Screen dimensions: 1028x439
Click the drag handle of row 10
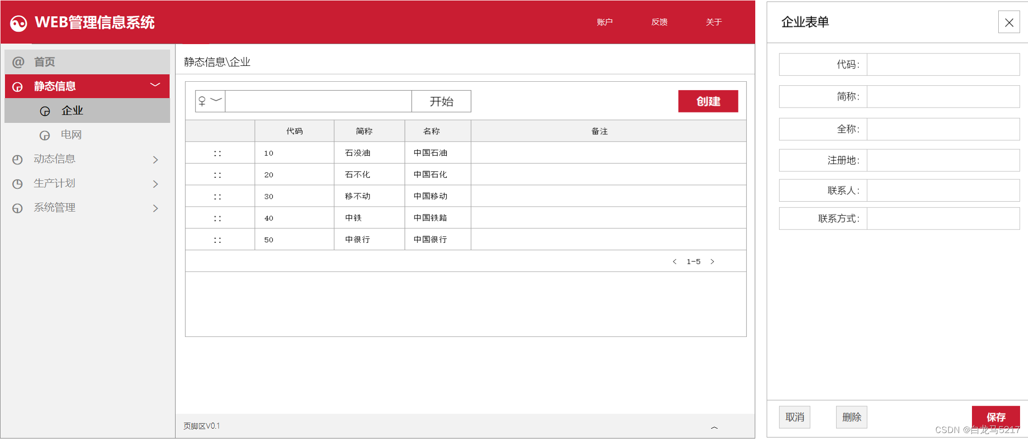[x=217, y=154]
